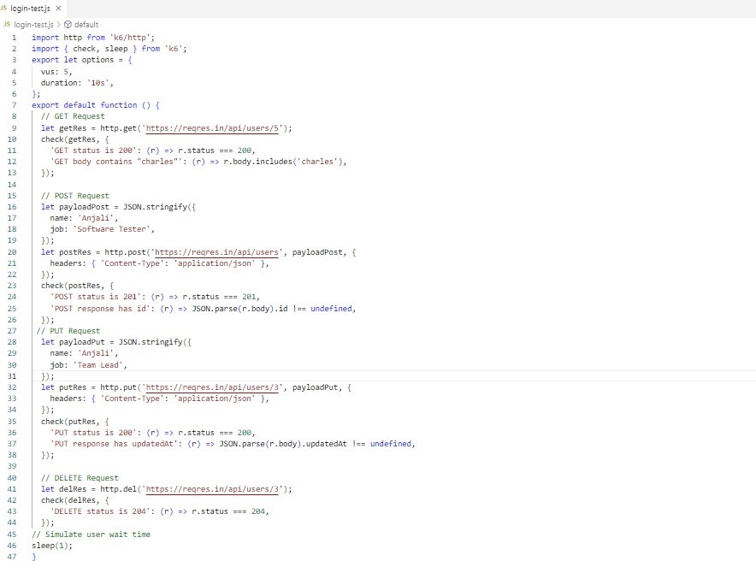Open the PUT reqres users/3 URL link
The width and height of the screenshot is (756, 561).
212,387
